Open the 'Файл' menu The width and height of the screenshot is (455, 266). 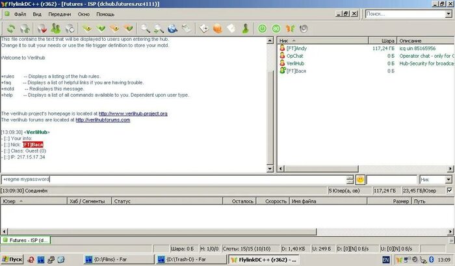point(19,13)
